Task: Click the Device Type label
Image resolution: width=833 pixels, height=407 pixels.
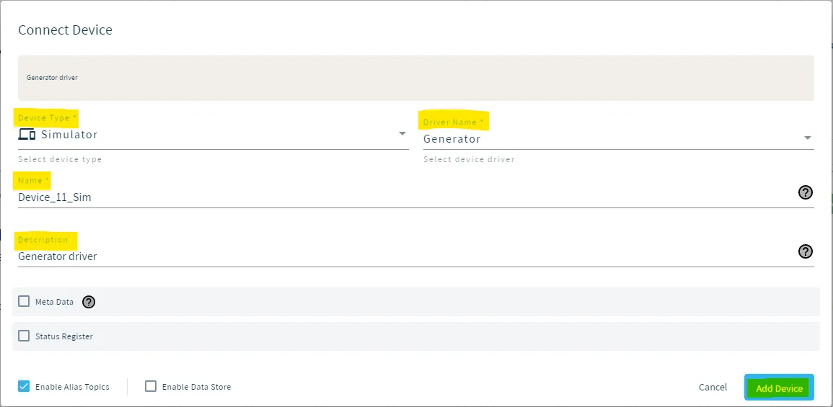Action: click(x=46, y=118)
